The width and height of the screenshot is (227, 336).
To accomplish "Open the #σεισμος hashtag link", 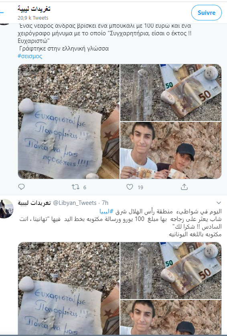I will coord(30,56).
